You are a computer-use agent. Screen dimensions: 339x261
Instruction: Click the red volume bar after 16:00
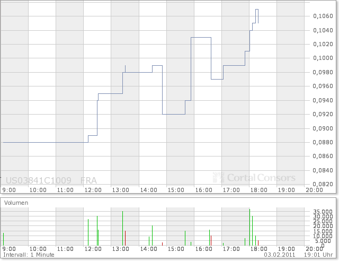[x=211, y=241]
